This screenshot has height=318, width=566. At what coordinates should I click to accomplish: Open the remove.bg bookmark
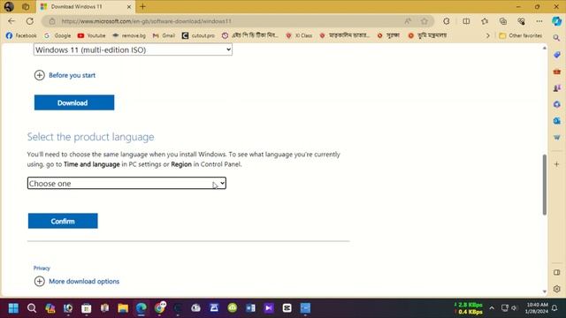[x=129, y=35]
